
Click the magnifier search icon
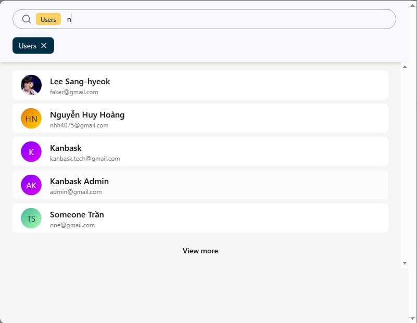[x=27, y=19]
